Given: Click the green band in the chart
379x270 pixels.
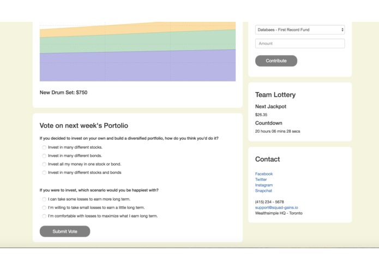Looking at the screenshot, I should tap(137, 43).
